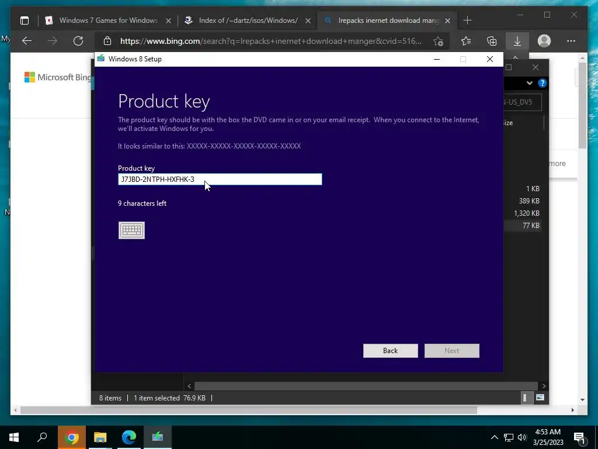Image resolution: width=598 pixels, height=449 pixels.
Task: Click the browser page horizontal scrollbar
Action: pyautogui.click(x=249, y=410)
